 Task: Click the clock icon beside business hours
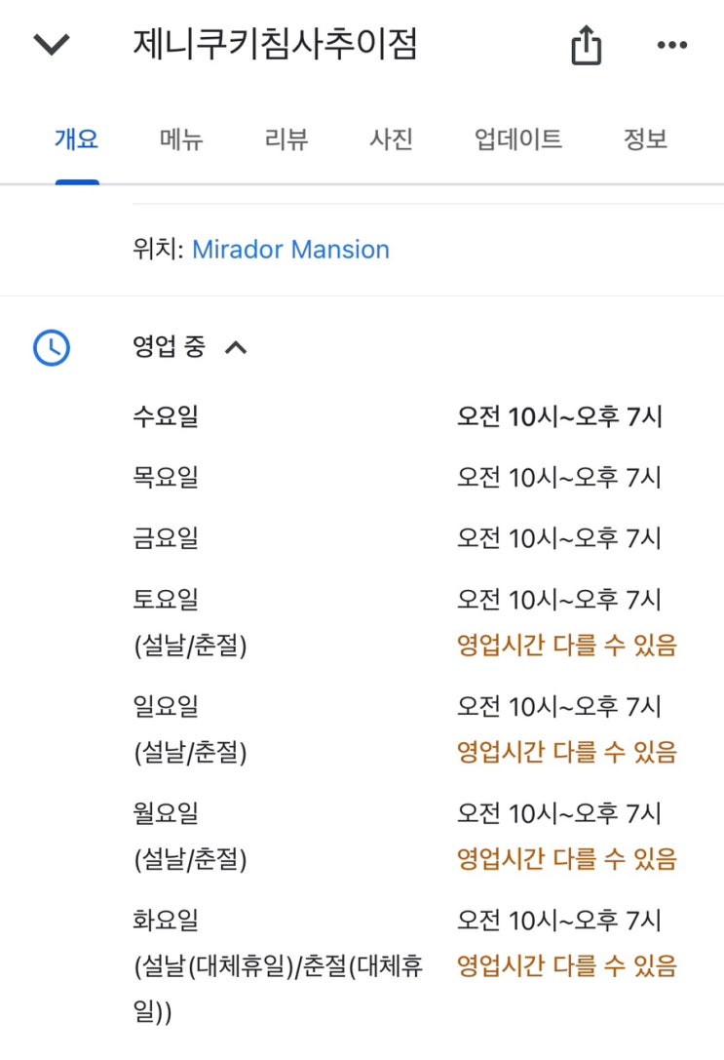(52, 347)
